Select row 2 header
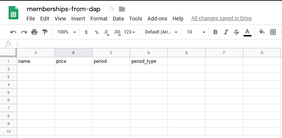Screen dimensions: 282x138 [8, 69]
